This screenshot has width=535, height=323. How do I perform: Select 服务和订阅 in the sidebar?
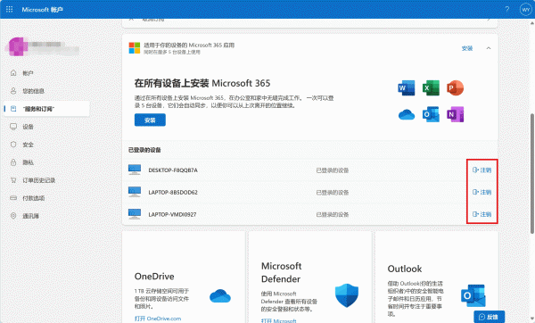click(47, 109)
